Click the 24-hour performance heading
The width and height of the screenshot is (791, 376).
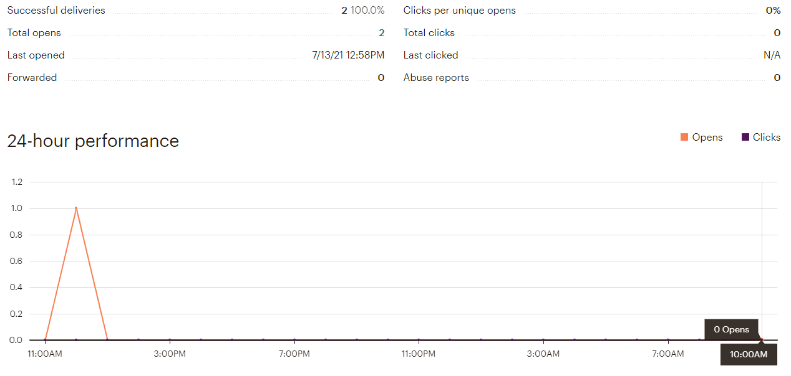(93, 141)
